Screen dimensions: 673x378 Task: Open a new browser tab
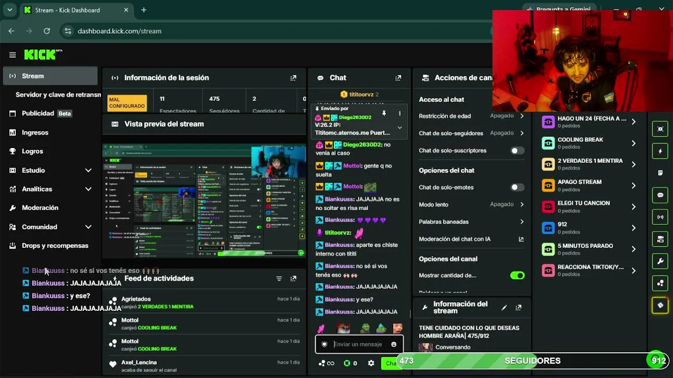(144, 10)
